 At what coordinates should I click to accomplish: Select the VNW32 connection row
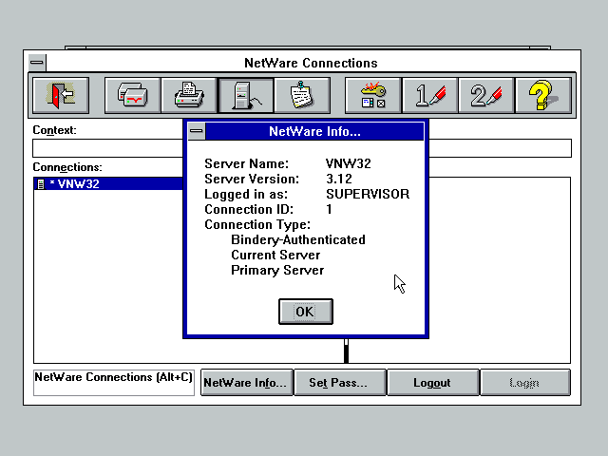pyautogui.click(x=108, y=183)
